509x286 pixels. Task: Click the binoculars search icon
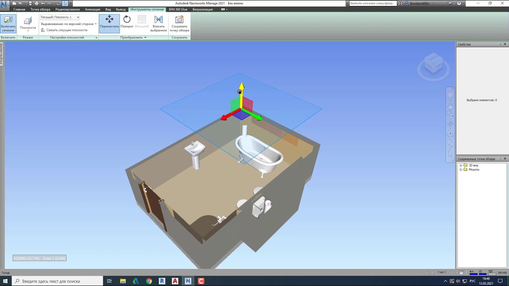click(400, 3)
